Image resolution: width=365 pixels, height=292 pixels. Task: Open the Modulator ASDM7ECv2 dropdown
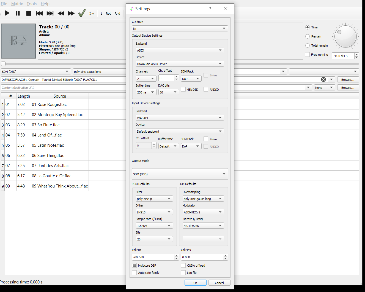coord(203,212)
